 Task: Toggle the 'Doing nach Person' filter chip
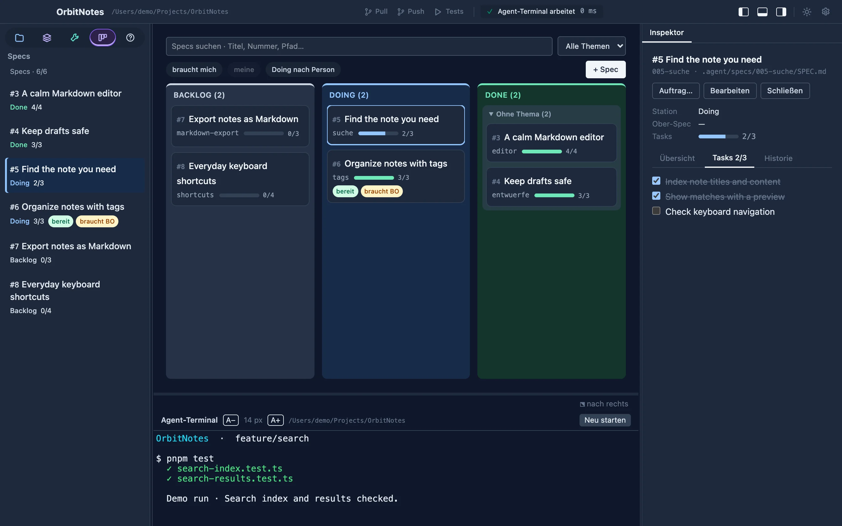pos(303,70)
